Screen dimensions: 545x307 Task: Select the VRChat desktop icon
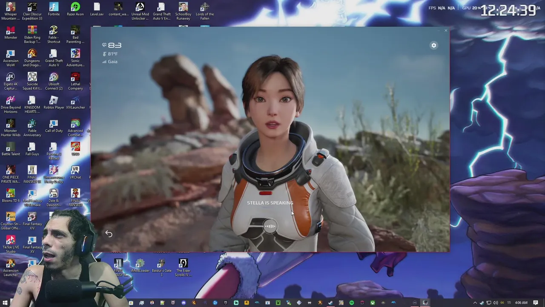tap(75, 173)
